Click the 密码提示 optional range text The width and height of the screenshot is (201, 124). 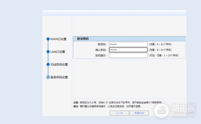tap(164, 55)
